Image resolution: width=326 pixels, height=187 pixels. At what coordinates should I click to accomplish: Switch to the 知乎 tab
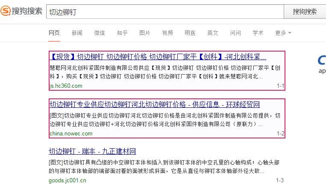[122, 33]
